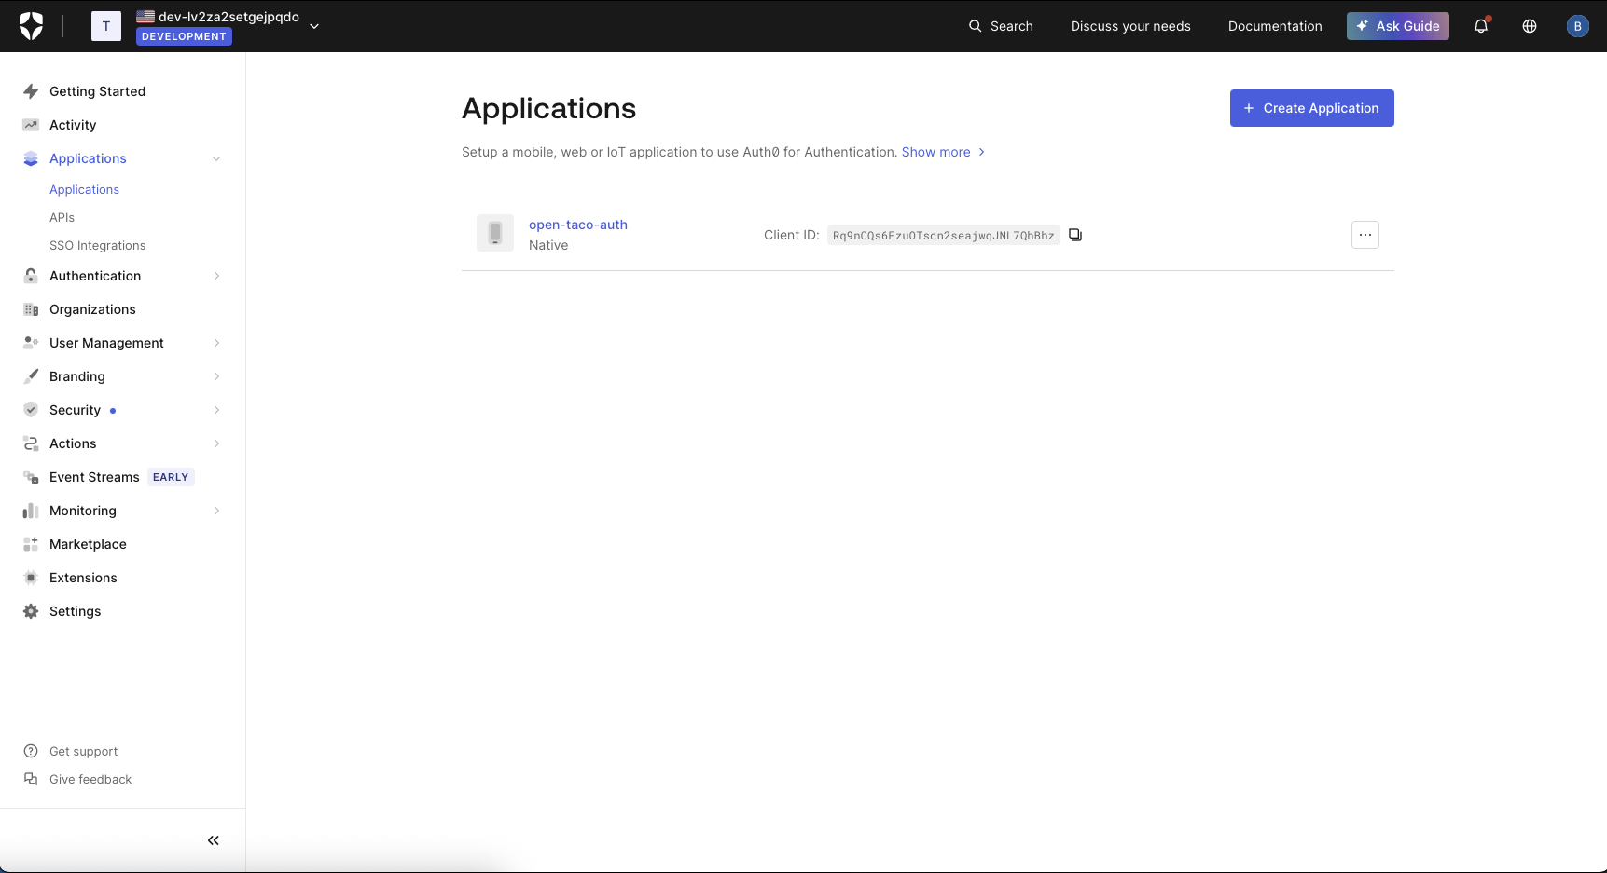Copy the open-taco-auth Client ID
Viewport: 1607px width, 873px height.
tap(1074, 234)
